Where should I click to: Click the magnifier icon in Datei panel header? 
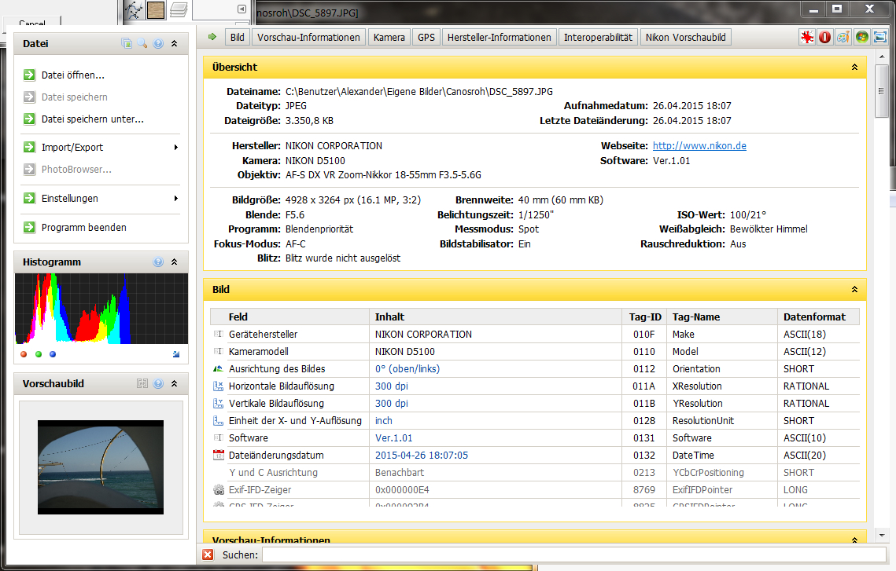[x=142, y=44]
